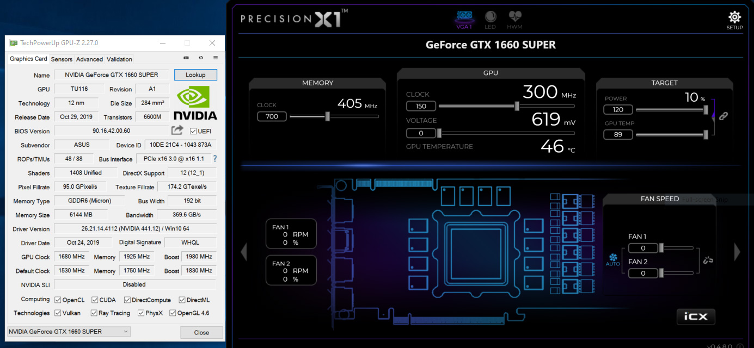Click the BIOS share/export arrow icon in GPU-Z

coord(177,130)
